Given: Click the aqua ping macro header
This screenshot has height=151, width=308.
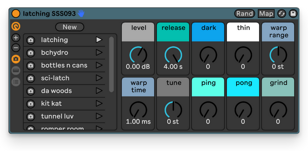Looking at the screenshot, I should pyautogui.click(x=208, y=87).
